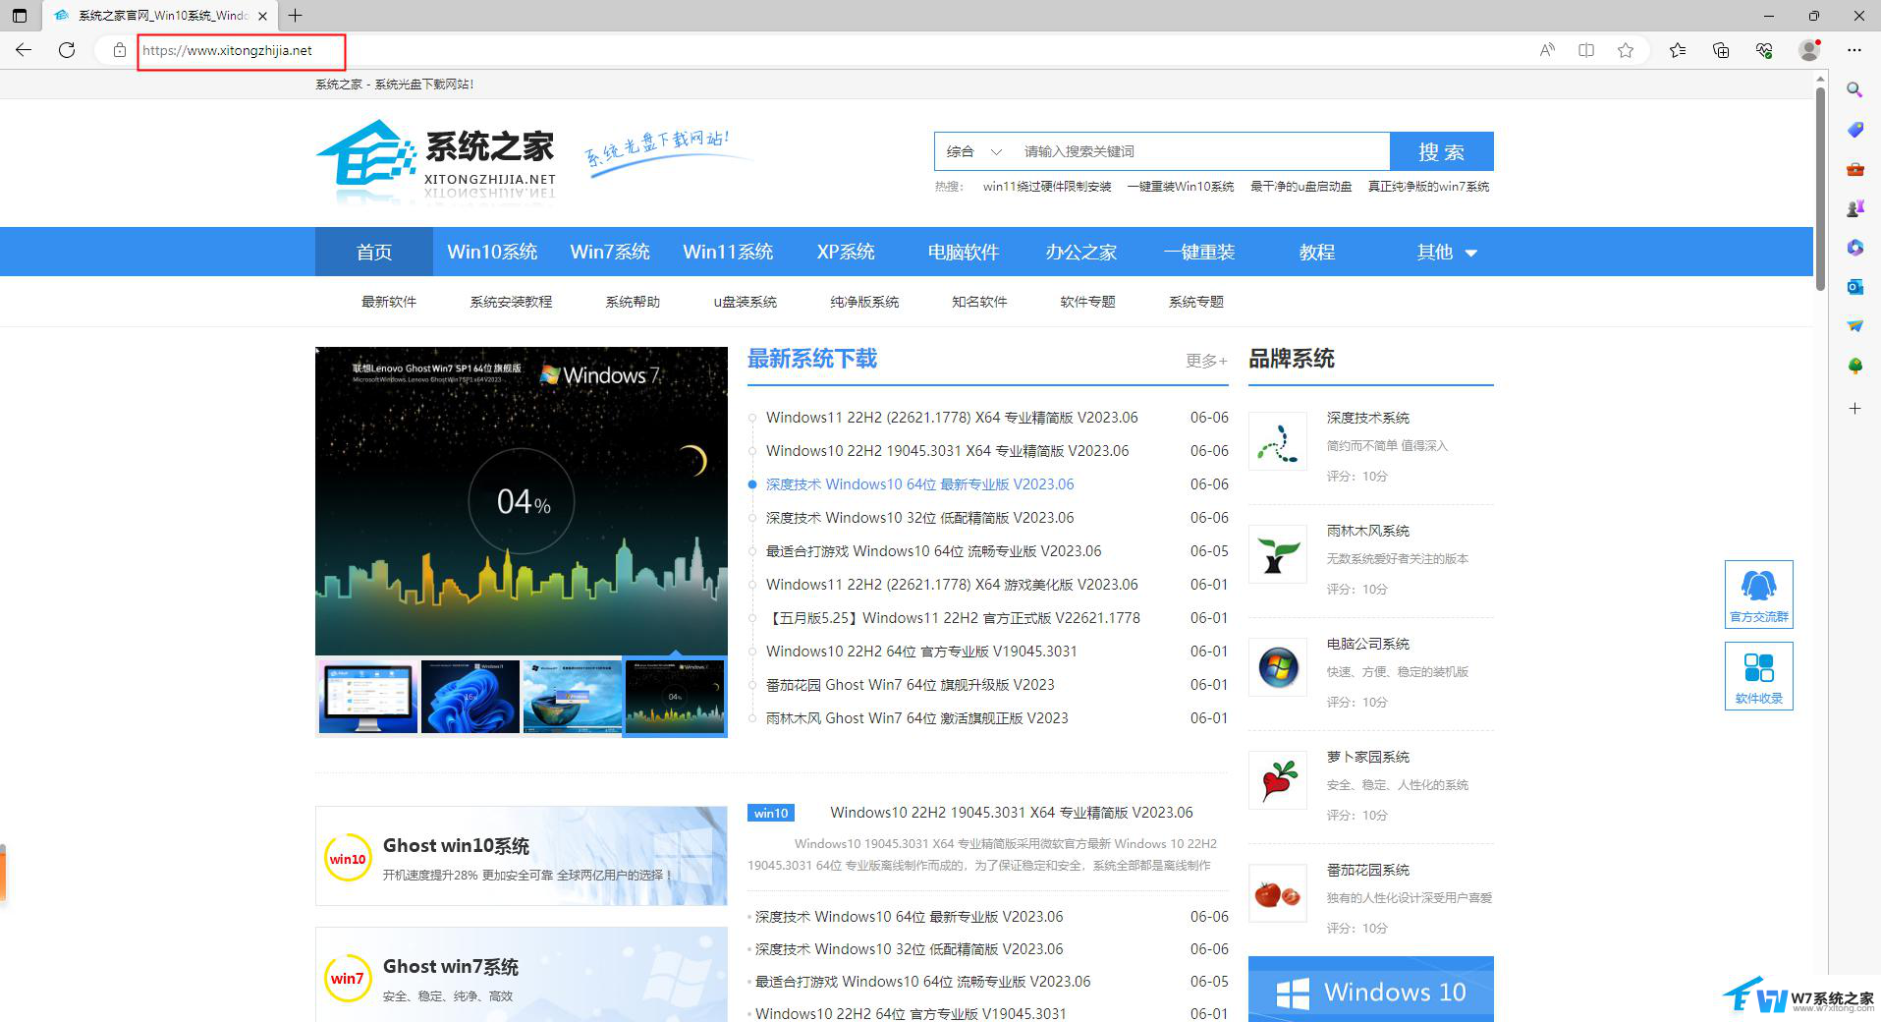The height and width of the screenshot is (1022, 1881).
Task: View site information lock icon
Action: (120, 50)
